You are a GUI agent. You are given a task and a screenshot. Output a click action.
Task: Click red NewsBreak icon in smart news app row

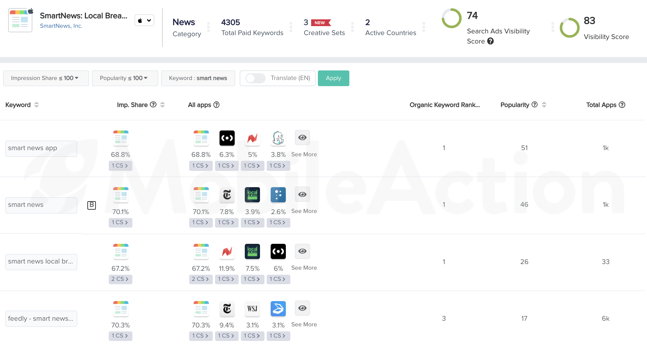tap(252, 138)
